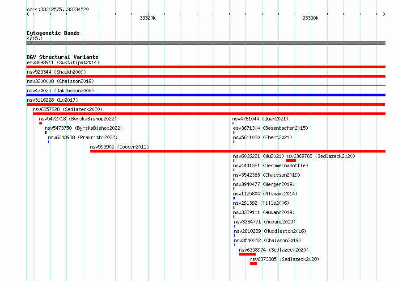Image resolution: width=398 pixels, height=281 pixels.
Task: Click the nsv470025 (Jakobsson2008) label
Action: tap(60, 91)
